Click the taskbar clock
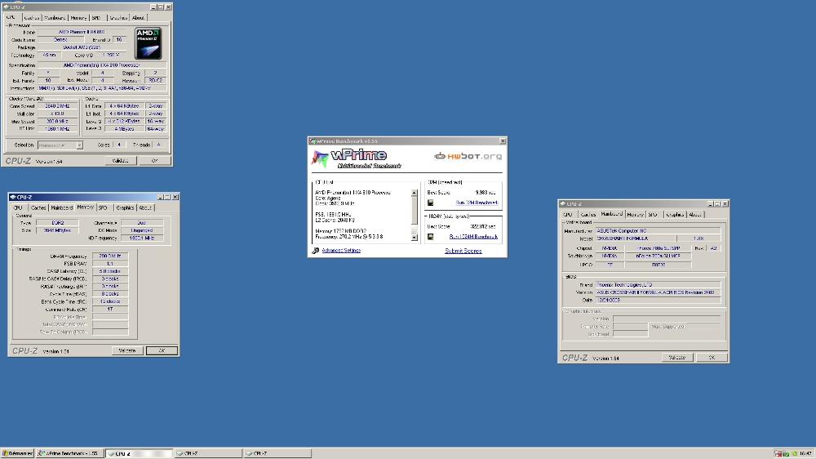 click(x=805, y=454)
